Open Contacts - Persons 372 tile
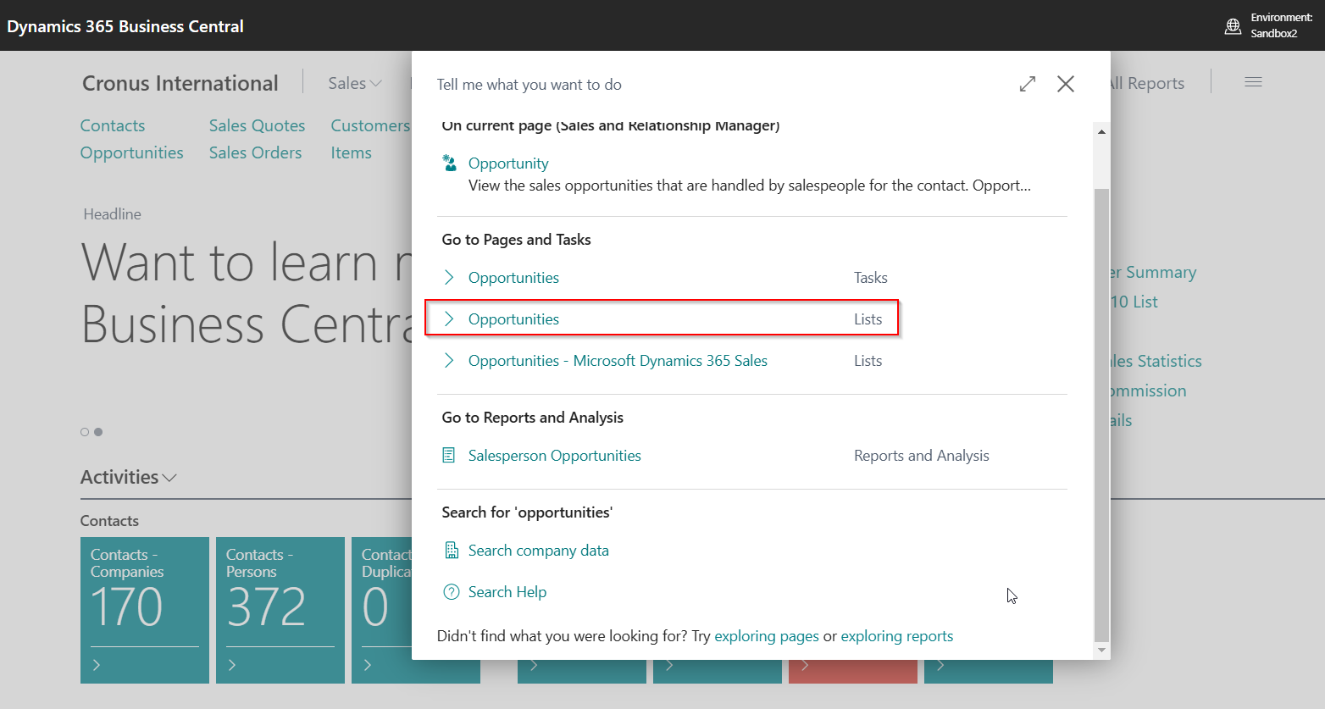Viewport: 1325px width, 709px height. (280, 610)
